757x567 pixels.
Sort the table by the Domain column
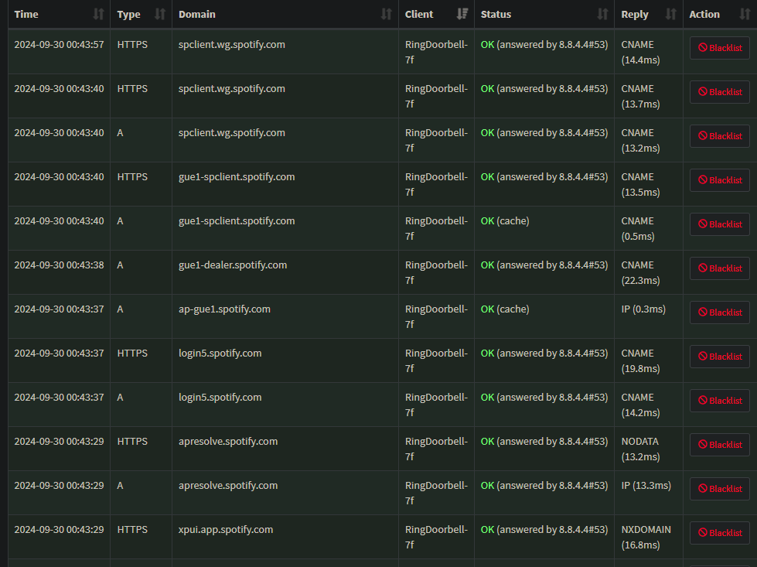click(285, 15)
